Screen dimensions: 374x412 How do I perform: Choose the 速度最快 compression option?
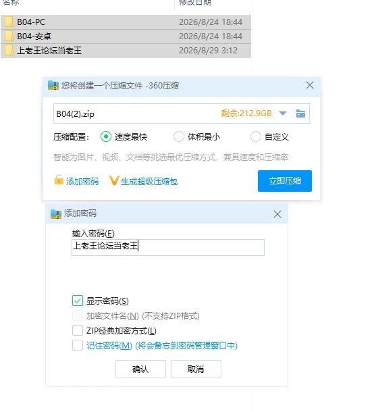pyautogui.click(x=106, y=136)
